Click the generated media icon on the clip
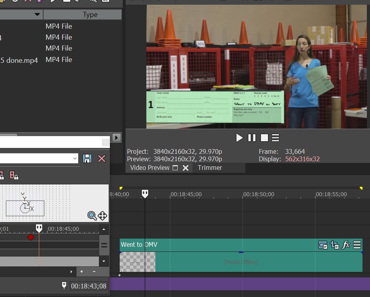This screenshot has height=297, width=370. coord(323,245)
